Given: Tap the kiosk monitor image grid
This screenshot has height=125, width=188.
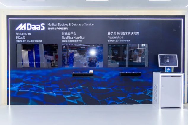Looking at the screenshot, I should (167, 60).
